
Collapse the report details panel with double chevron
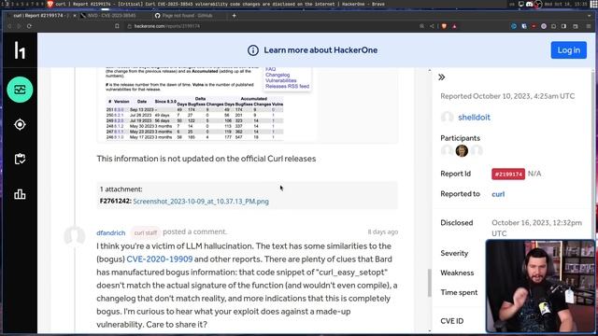442,77
